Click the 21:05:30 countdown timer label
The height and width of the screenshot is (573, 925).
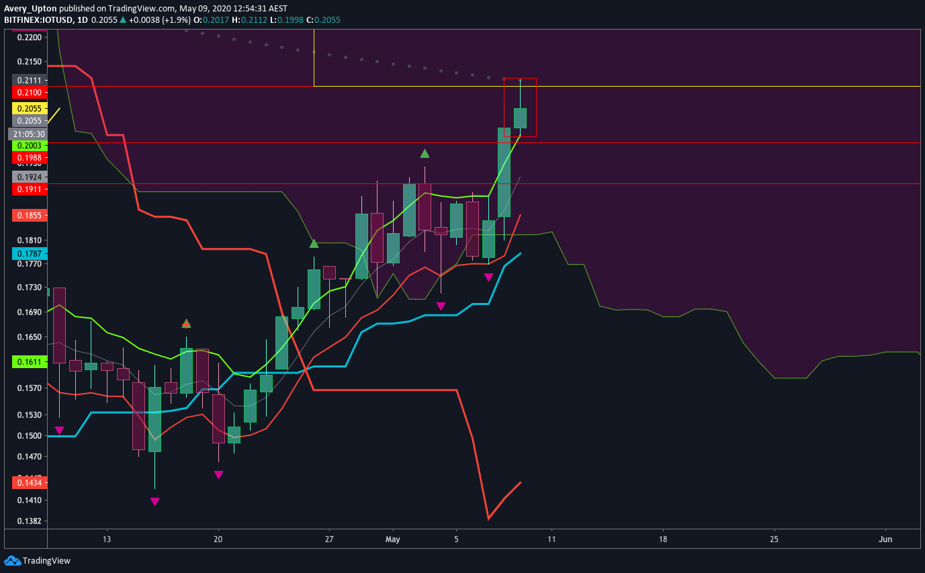click(x=30, y=134)
